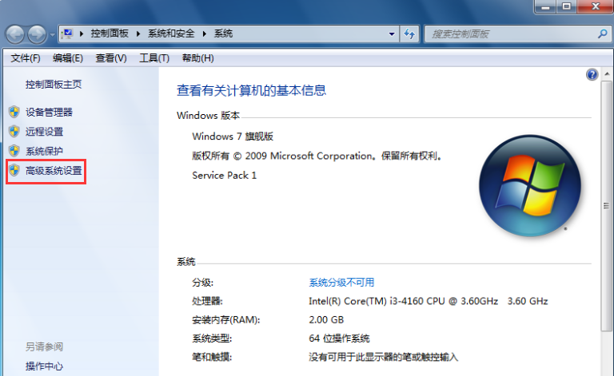Viewport: 614px width, 376px height.
Task: Go back using the Back arrow button
Action: (x=16, y=34)
